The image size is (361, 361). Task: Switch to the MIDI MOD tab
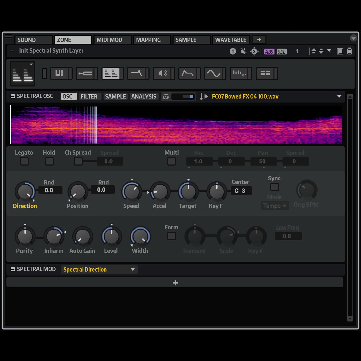click(112, 40)
